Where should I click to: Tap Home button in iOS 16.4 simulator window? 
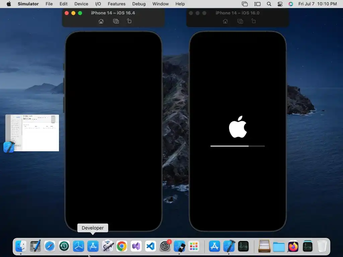(x=101, y=21)
